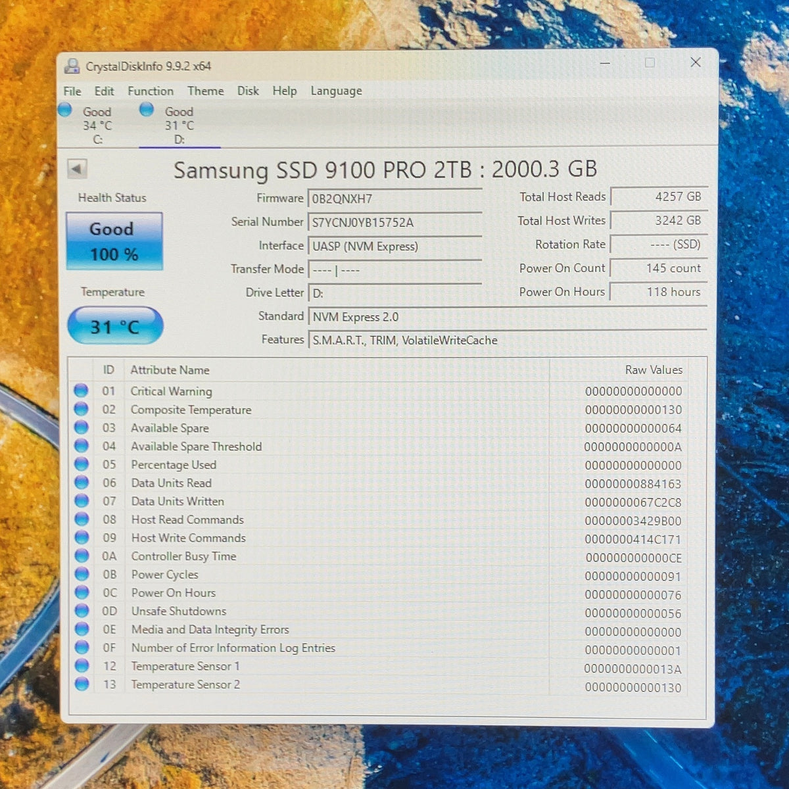Click the 31 °C temperature button
The height and width of the screenshot is (789, 789).
[x=115, y=325]
